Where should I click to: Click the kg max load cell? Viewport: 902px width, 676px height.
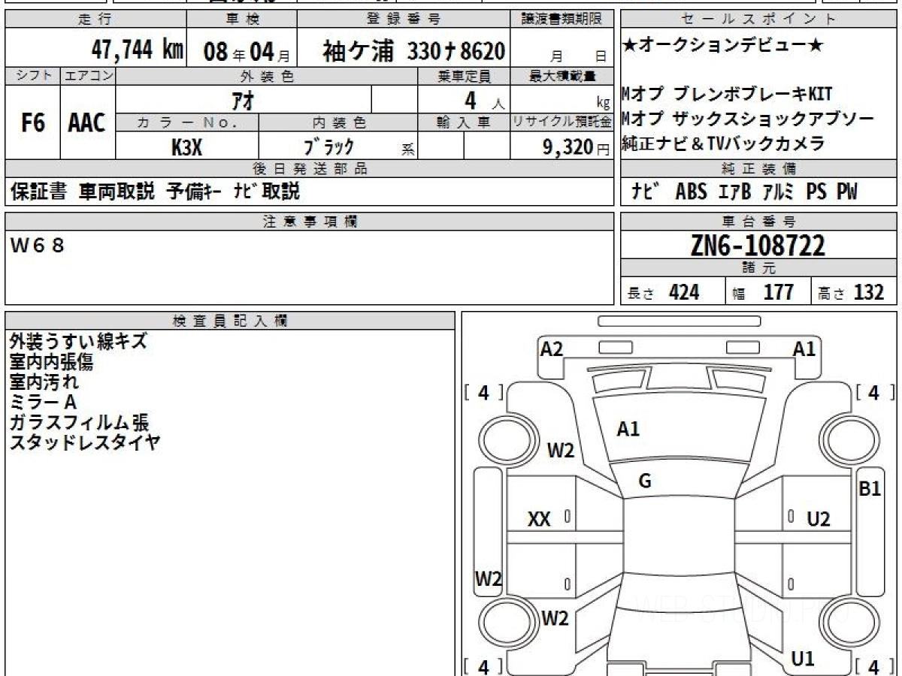click(562, 99)
